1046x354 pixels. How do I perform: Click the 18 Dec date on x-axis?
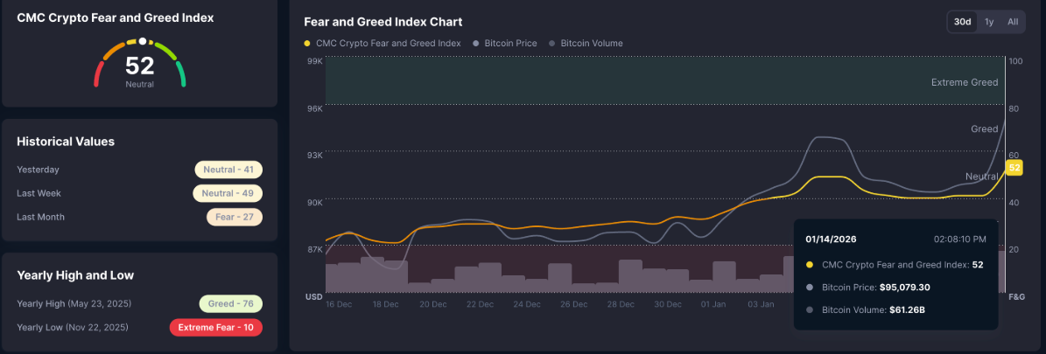point(385,304)
